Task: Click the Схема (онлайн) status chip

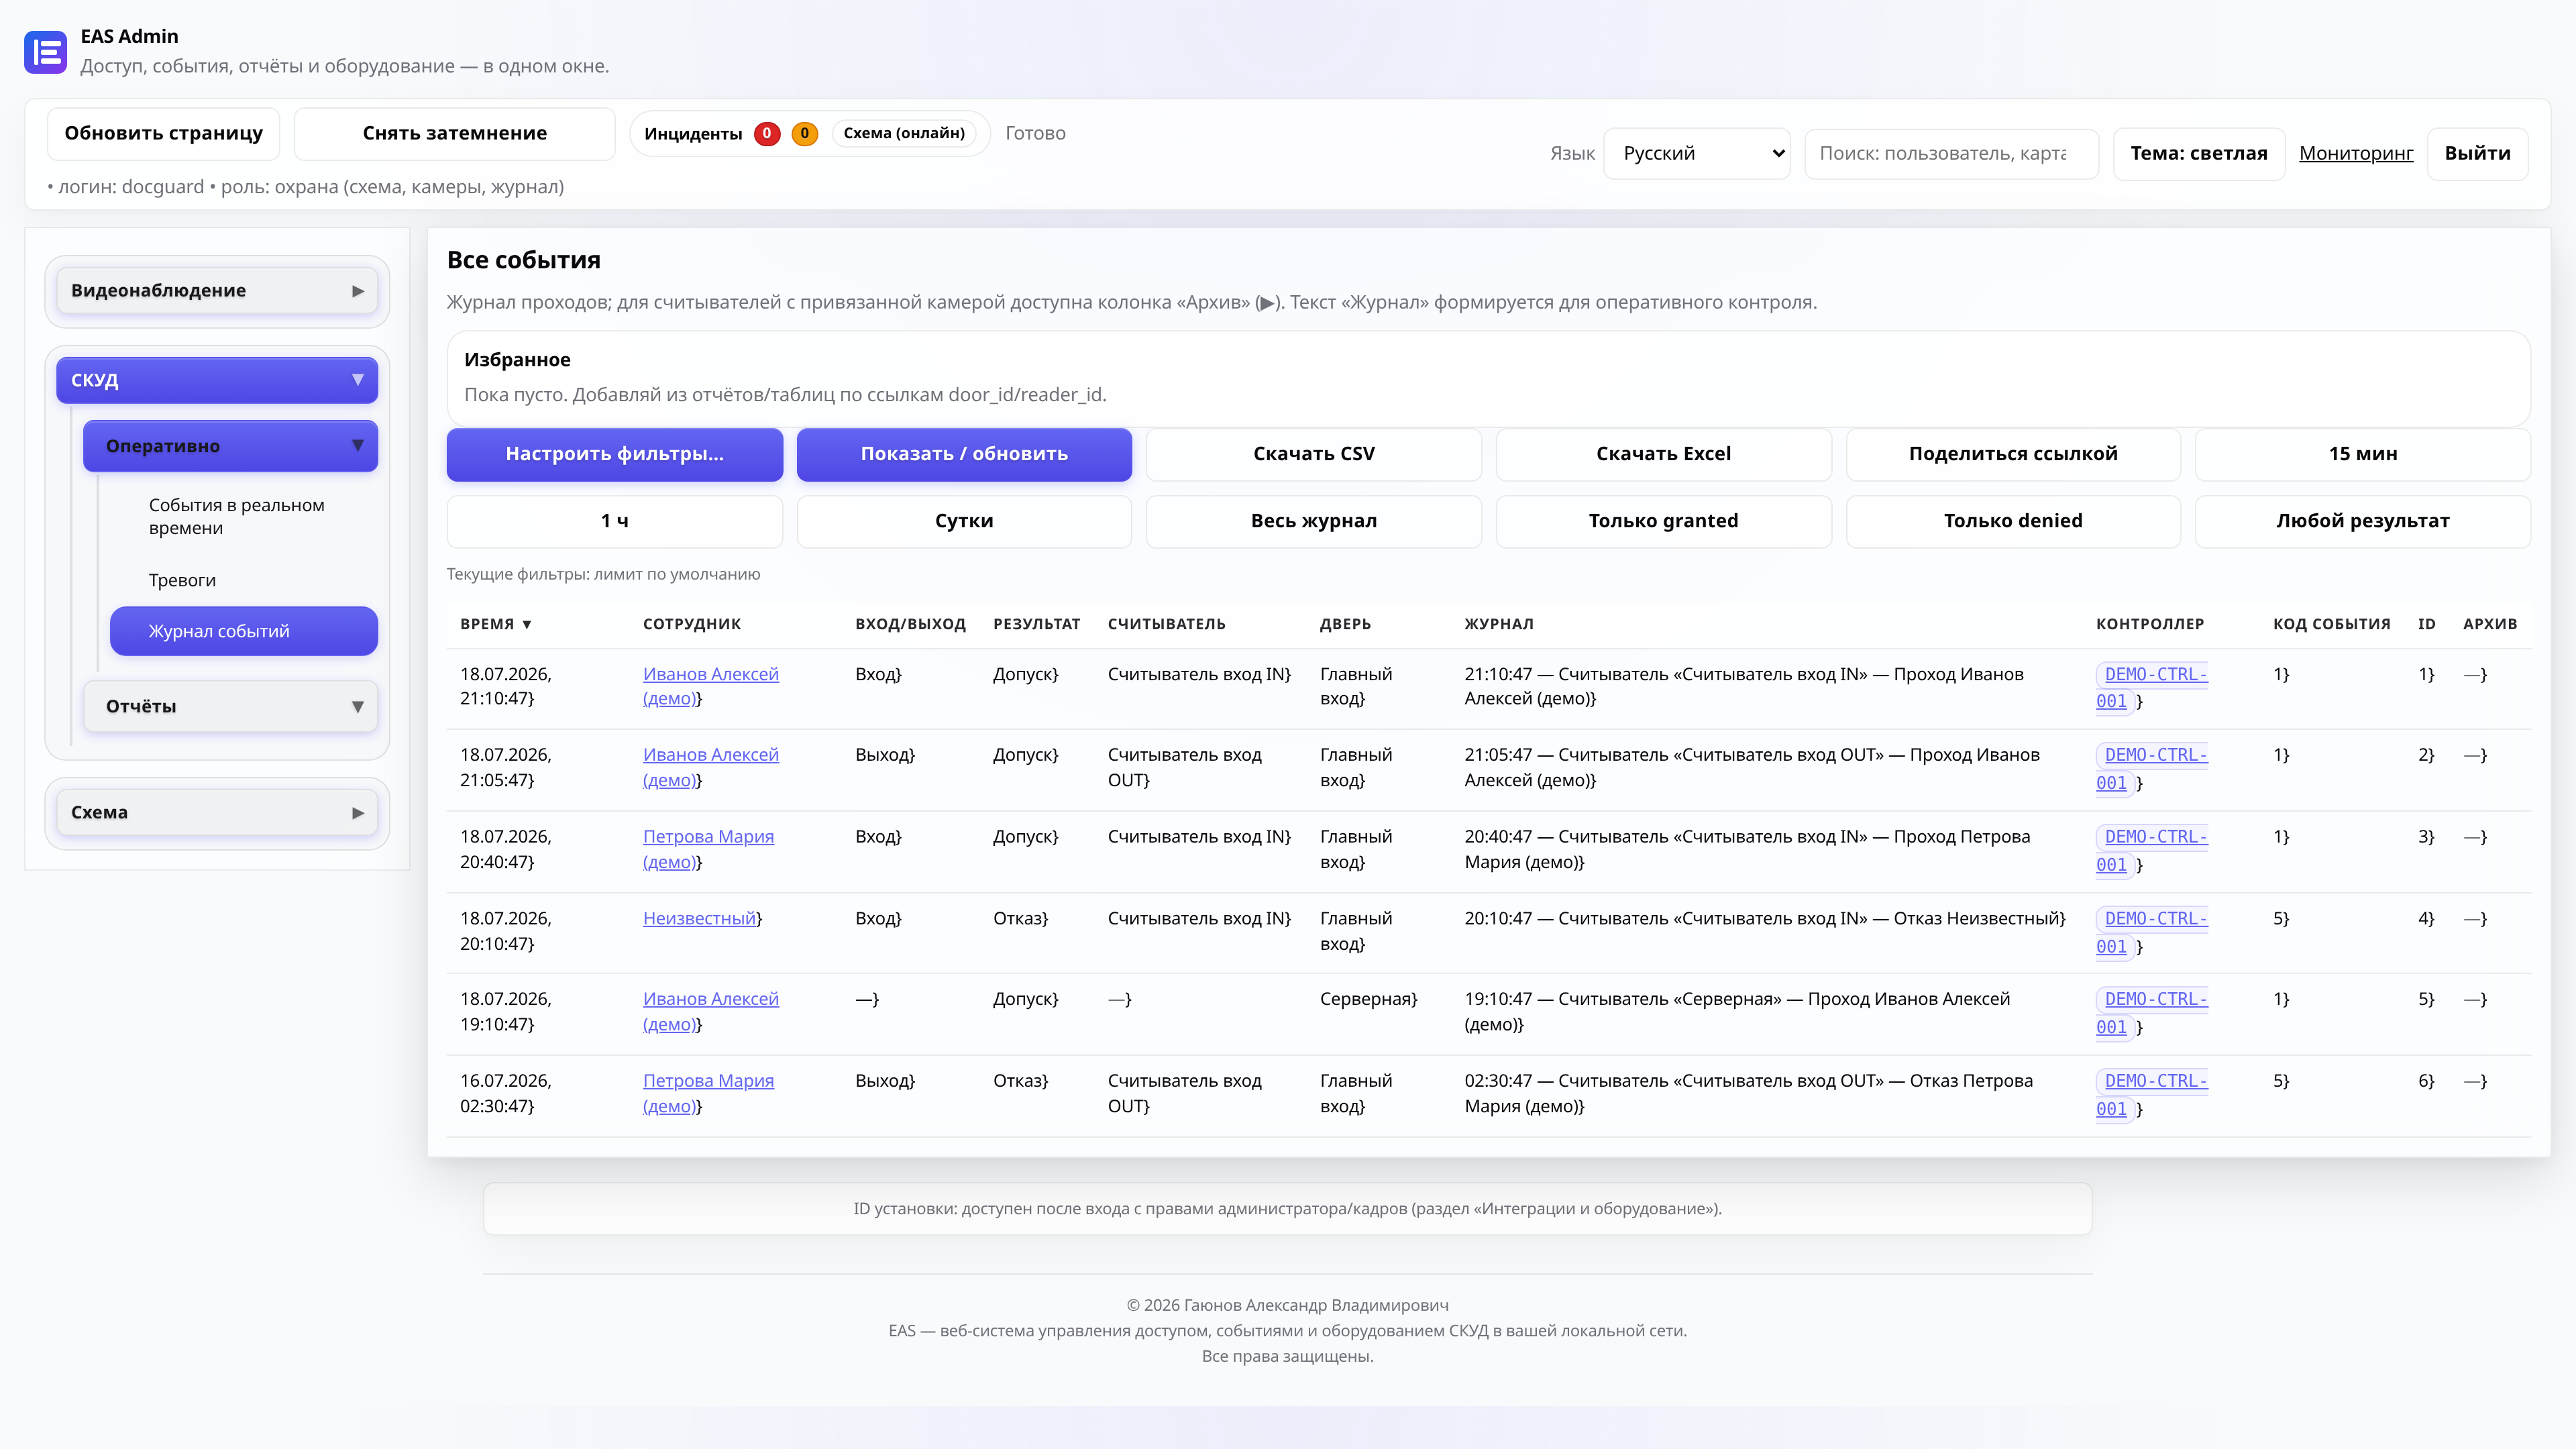Action: [904, 133]
